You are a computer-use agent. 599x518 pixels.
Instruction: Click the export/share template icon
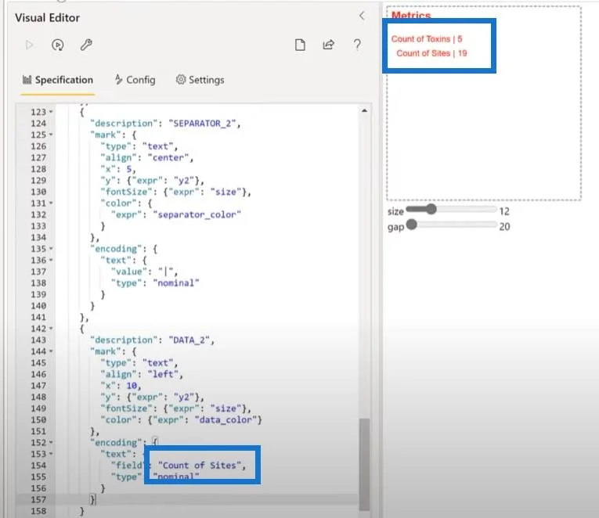tap(329, 45)
